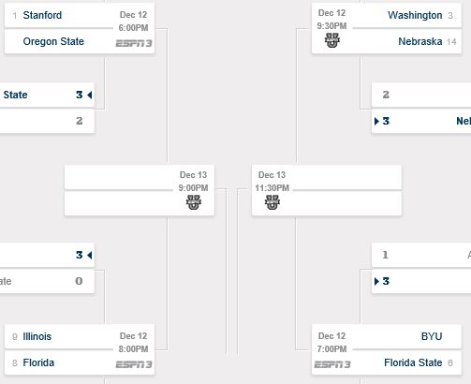Open the Illinois team link

click(37, 336)
